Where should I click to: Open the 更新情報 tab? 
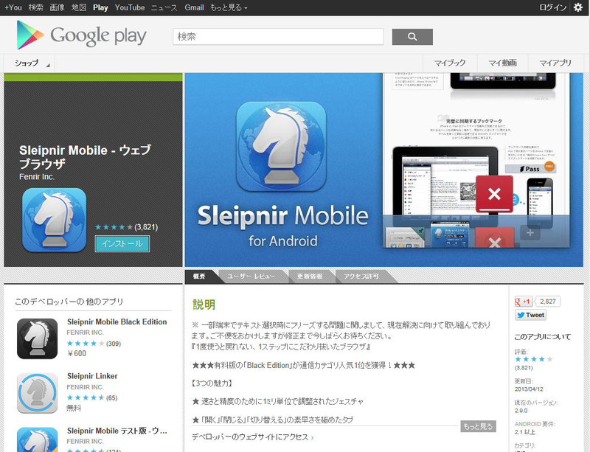pos(308,277)
